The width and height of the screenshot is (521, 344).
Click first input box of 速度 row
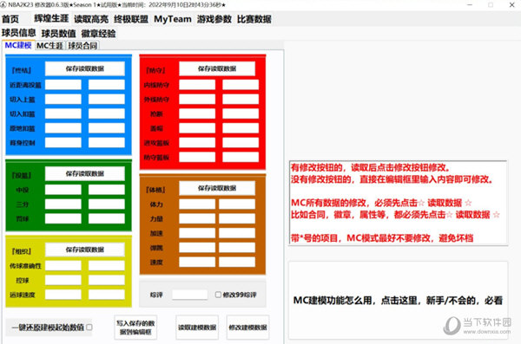pos(197,262)
